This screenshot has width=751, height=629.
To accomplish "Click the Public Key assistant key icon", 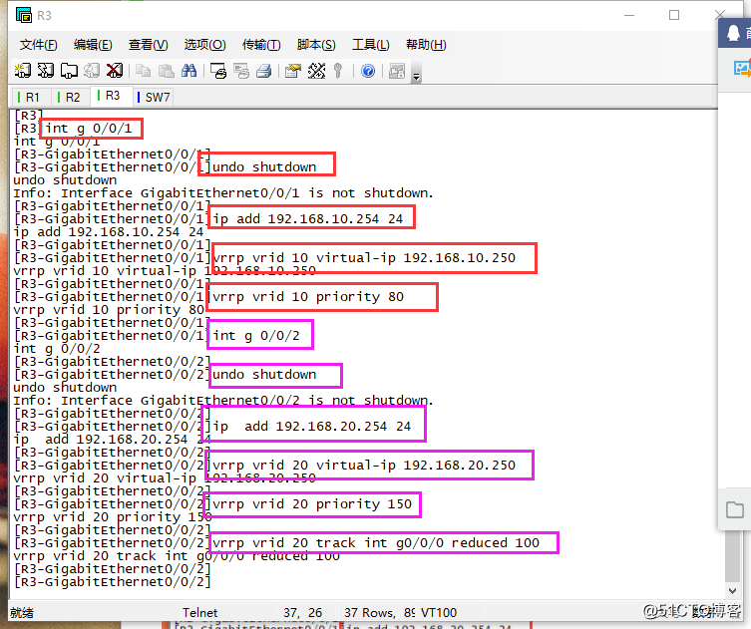I will point(338,71).
